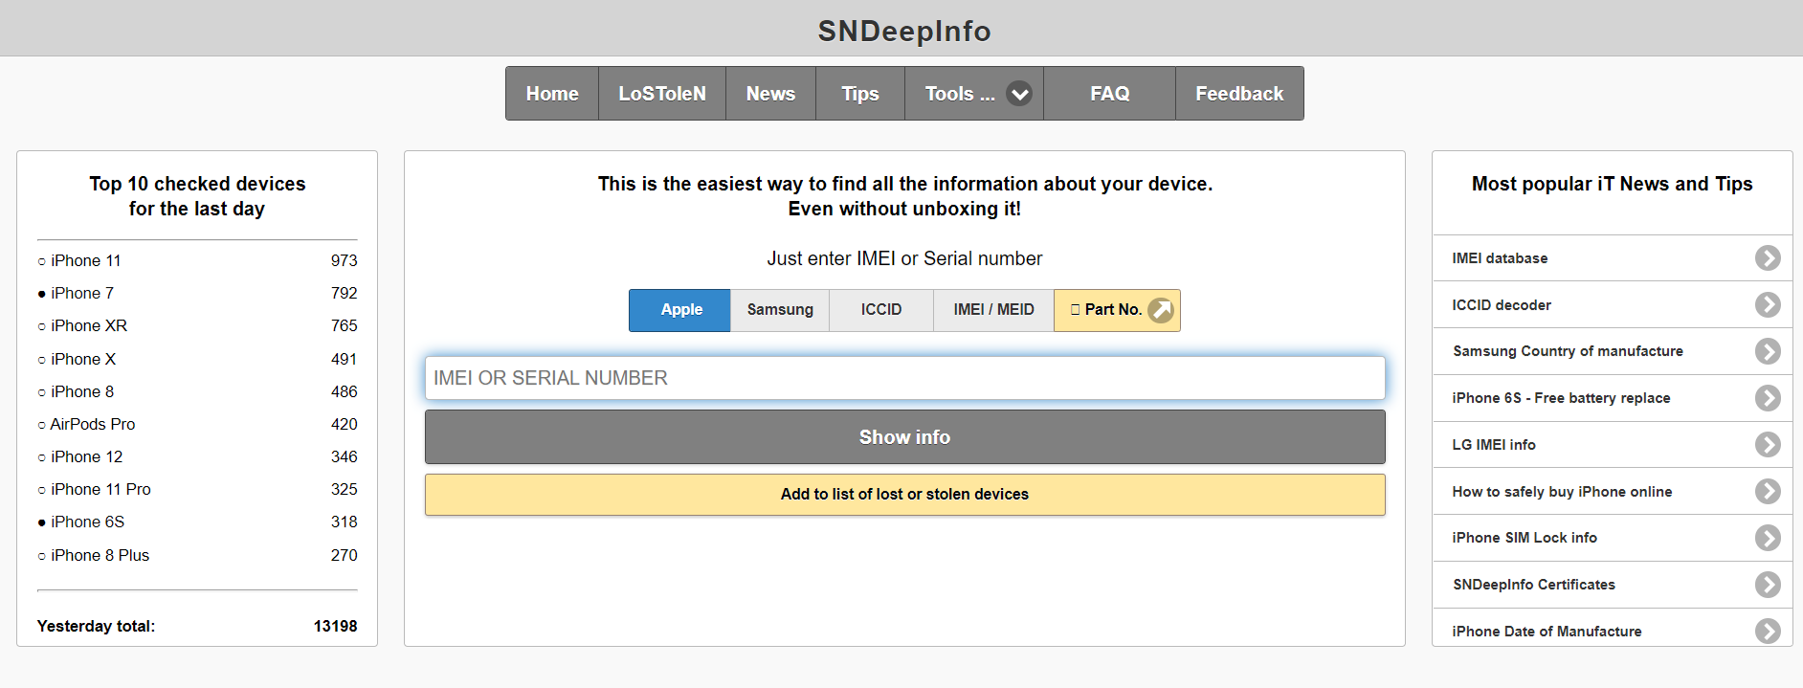
Task: Open the ICCID decoder article
Action: point(1612,305)
